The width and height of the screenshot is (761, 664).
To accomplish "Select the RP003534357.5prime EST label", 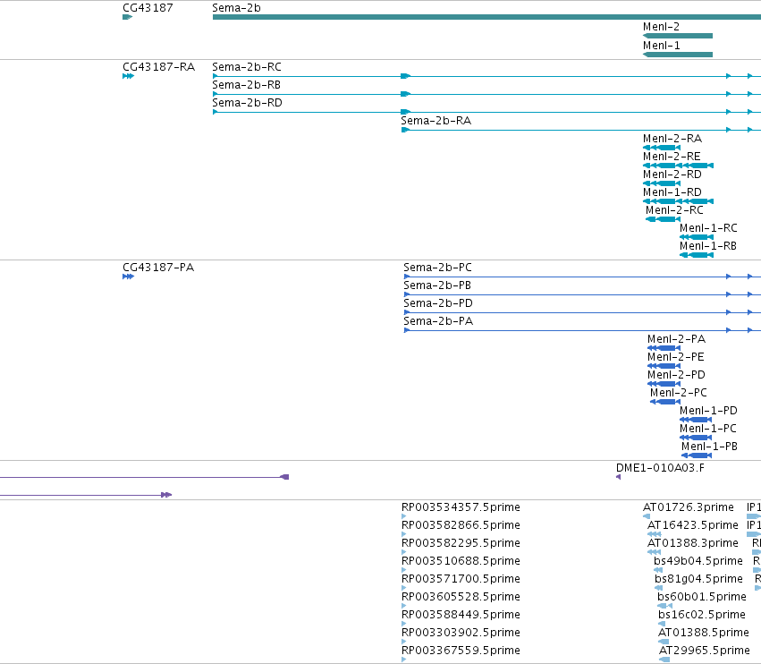I will (x=461, y=507).
